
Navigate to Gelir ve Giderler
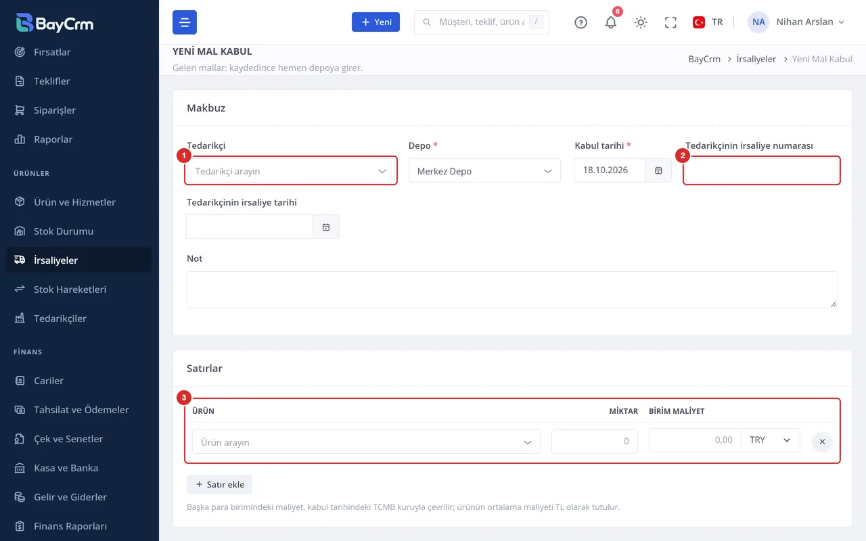(79, 497)
